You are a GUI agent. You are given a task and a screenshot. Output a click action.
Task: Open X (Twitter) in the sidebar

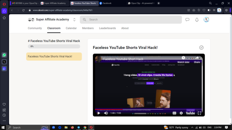coord(4,62)
